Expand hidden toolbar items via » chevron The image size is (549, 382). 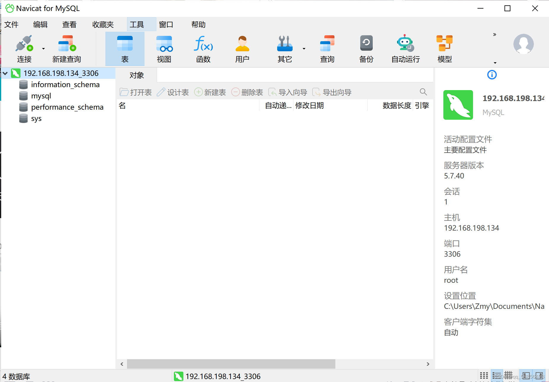(494, 35)
